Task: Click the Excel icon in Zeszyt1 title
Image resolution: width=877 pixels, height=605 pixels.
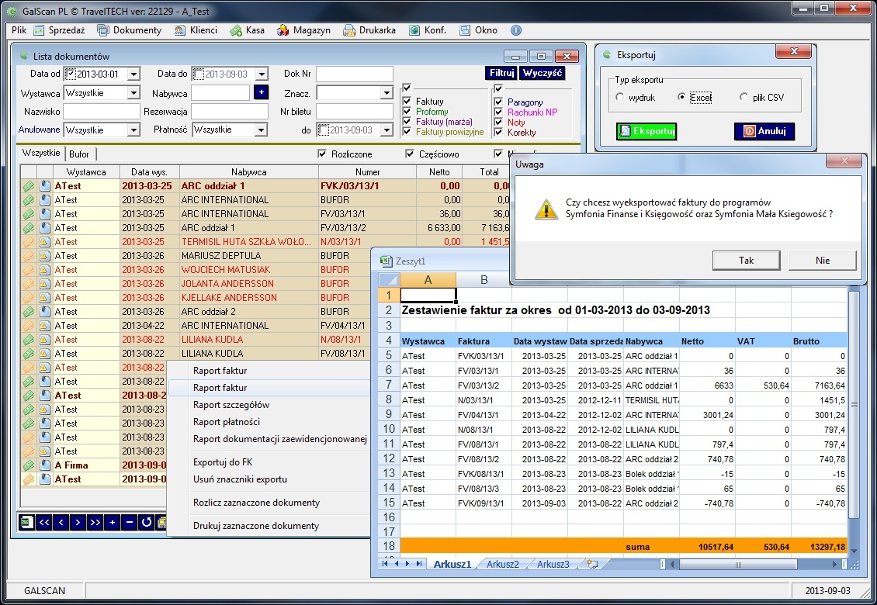Action: 386,261
